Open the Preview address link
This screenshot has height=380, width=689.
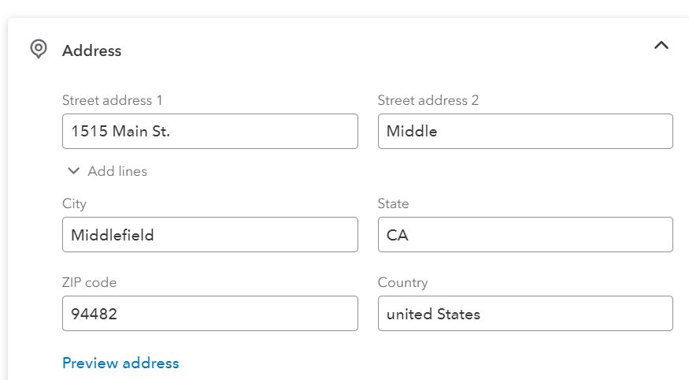coord(120,363)
